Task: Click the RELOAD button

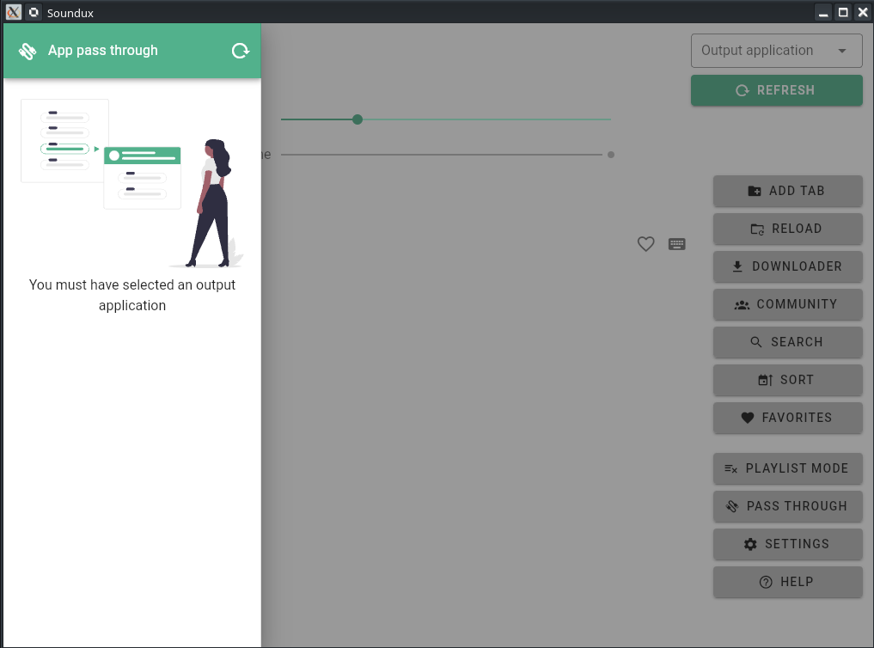Action: 787,229
